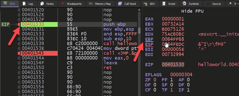Select the EFLAGS value 00000304
The width and height of the screenshot is (239, 96).
pyautogui.click(x=181, y=74)
